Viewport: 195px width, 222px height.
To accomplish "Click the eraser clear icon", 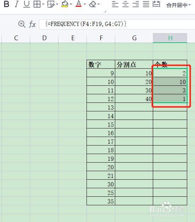I will [93, 4].
